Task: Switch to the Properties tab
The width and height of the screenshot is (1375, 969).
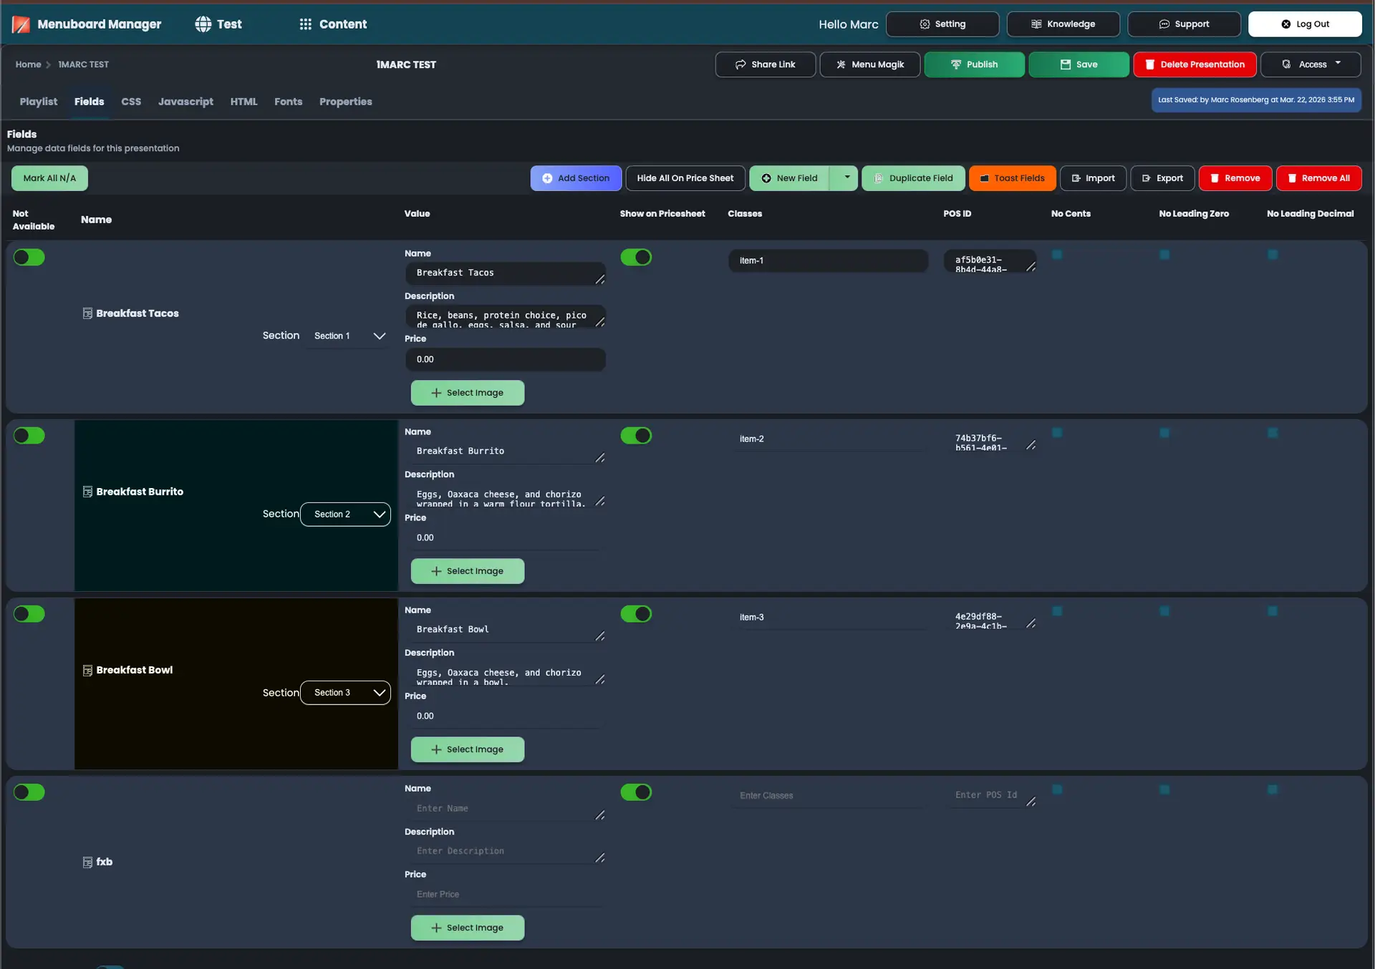Action: coord(345,102)
